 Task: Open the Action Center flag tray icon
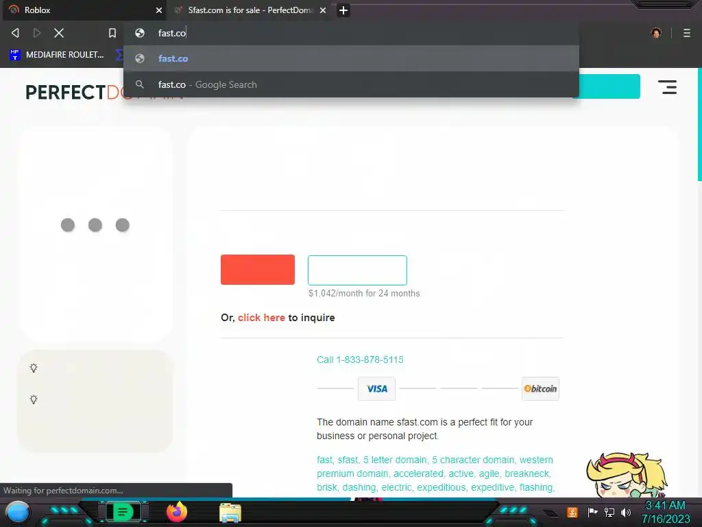click(592, 512)
